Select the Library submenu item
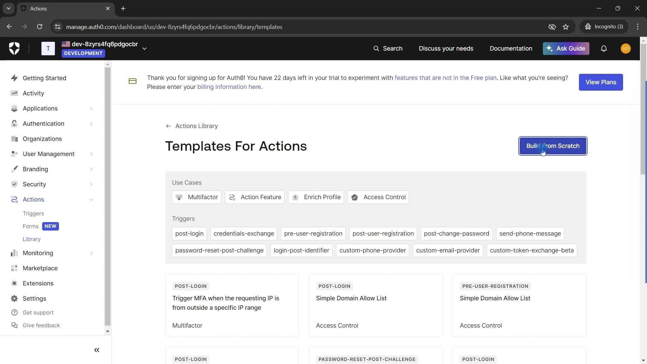The width and height of the screenshot is (647, 364). pos(32,239)
